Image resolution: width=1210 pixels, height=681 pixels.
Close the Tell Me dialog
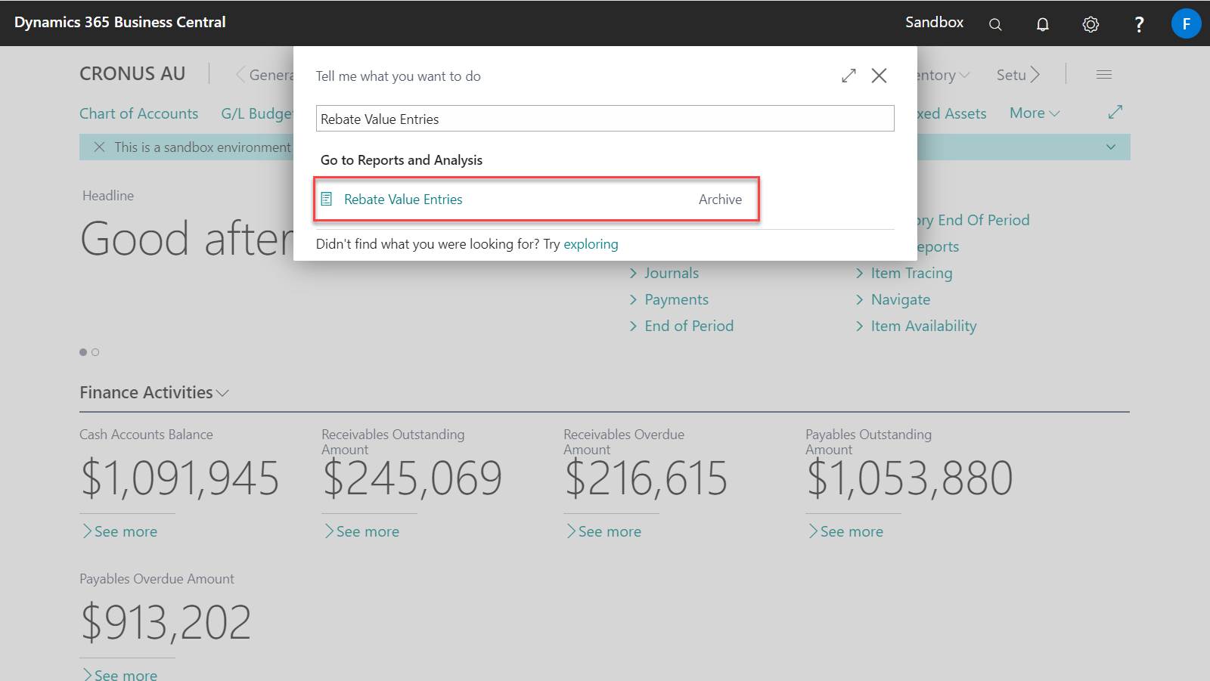879,76
